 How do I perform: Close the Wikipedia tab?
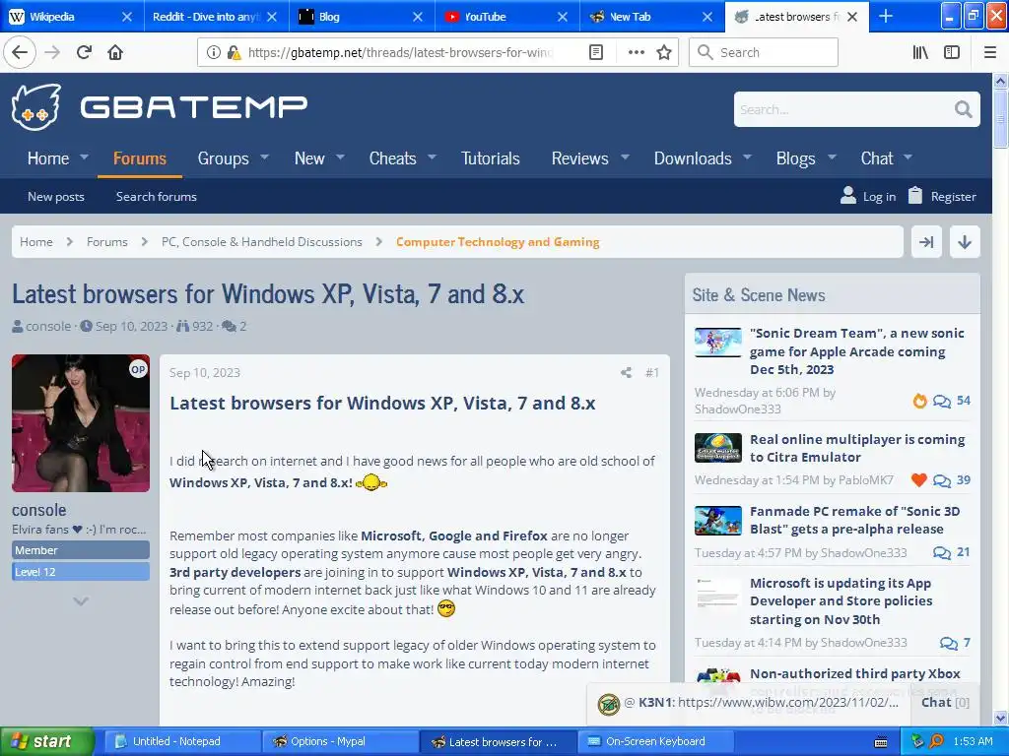pos(127,17)
